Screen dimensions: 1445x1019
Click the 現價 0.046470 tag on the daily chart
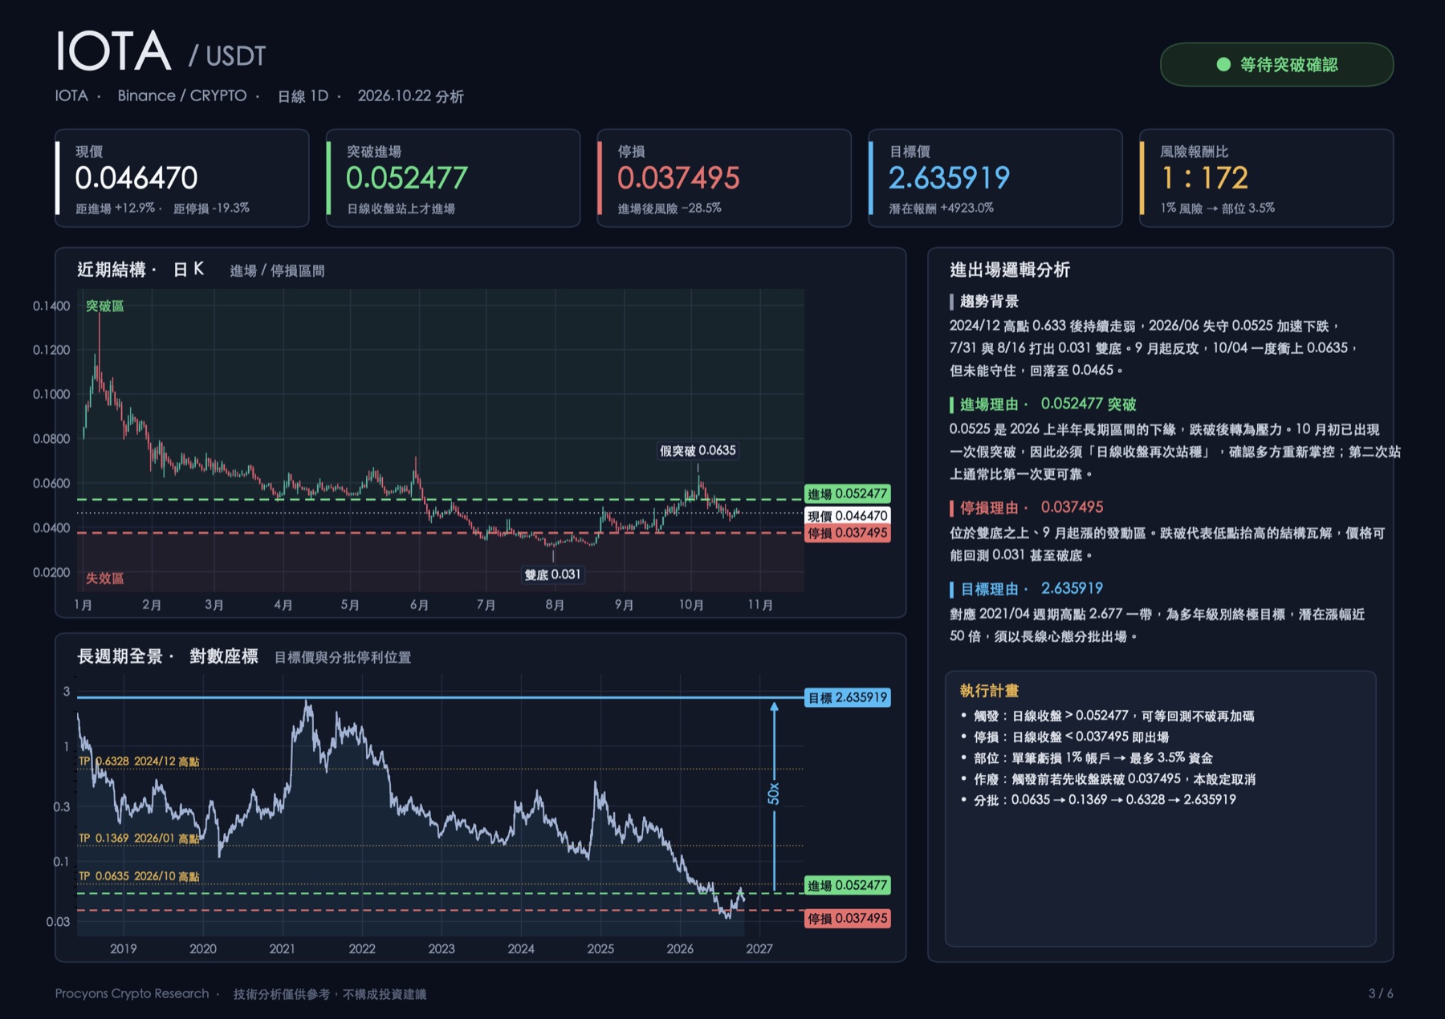click(847, 516)
